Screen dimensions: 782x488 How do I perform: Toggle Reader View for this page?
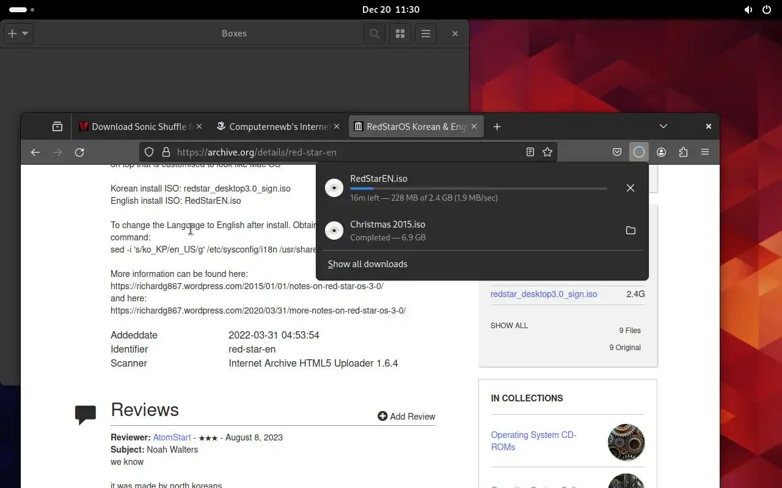tap(530, 152)
